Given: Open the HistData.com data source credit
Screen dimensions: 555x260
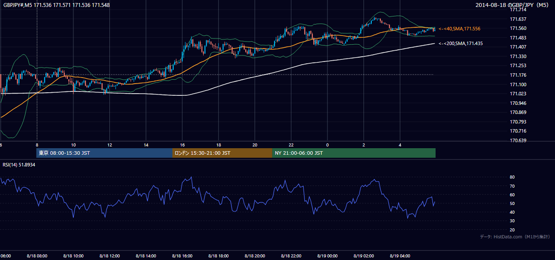Looking at the screenshot, I should point(515,237).
